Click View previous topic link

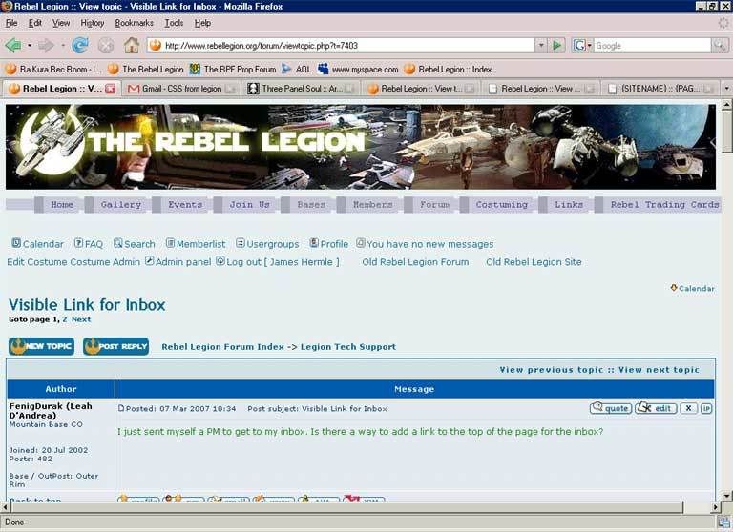pos(552,370)
